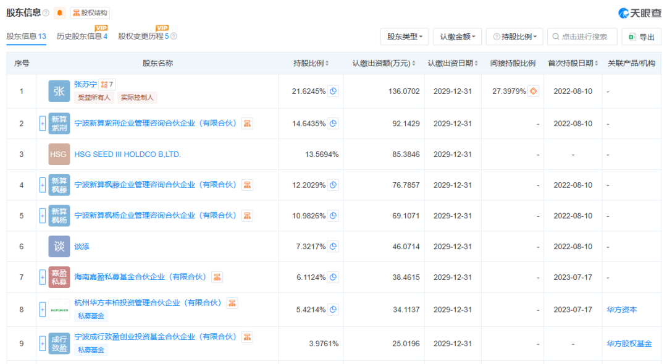Open equity structure icon for 宁波新算紫荆
The width and height of the screenshot is (667, 364).
coord(247,124)
